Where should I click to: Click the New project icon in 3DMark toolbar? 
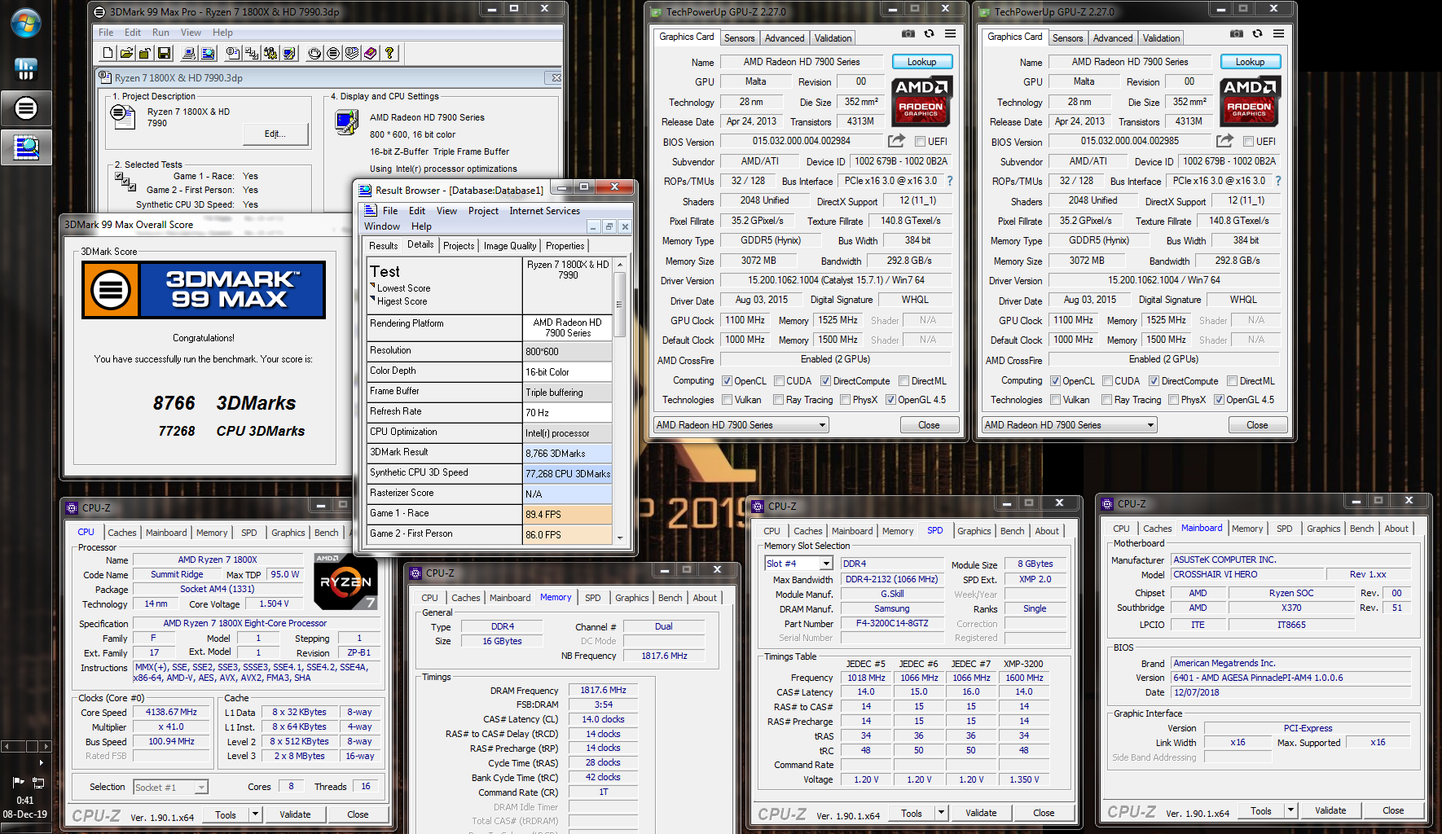tap(108, 53)
